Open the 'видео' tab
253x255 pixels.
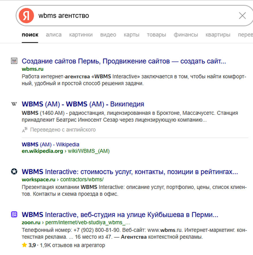pyautogui.click(x=108, y=35)
